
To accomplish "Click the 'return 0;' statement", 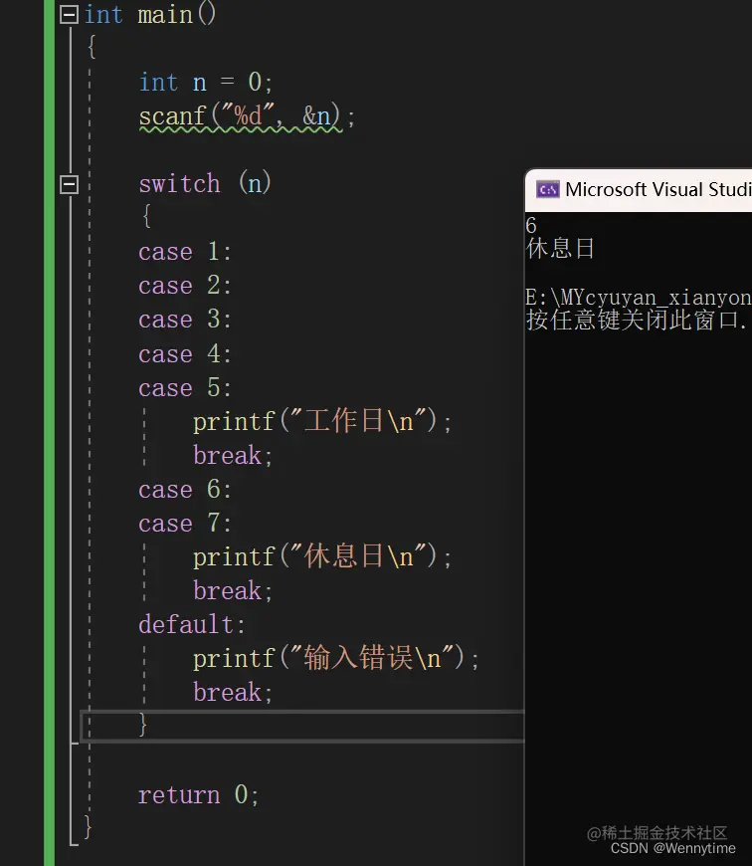I will pyautogui.click(x=198, y=795).
